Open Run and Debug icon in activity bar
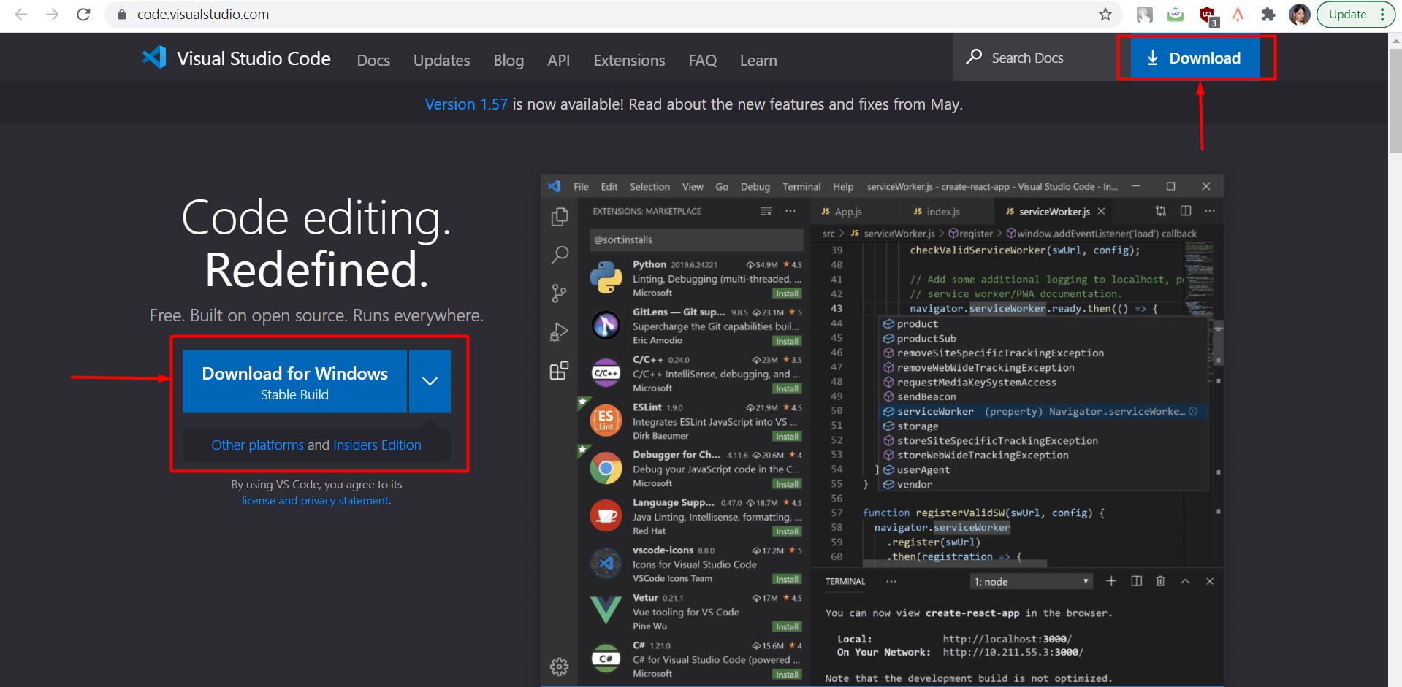The image size is (1402, 687). click(x=559, y=332)
